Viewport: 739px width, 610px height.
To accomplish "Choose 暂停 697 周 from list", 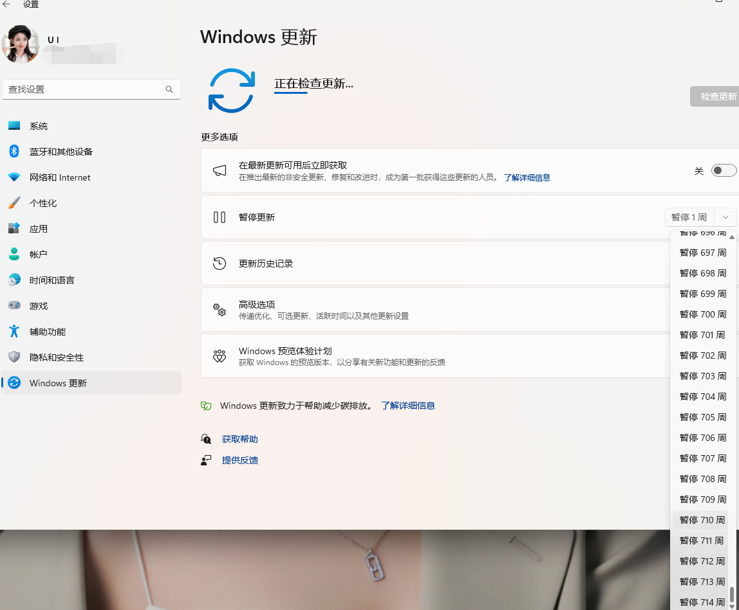I will click(x=703, y=253).
